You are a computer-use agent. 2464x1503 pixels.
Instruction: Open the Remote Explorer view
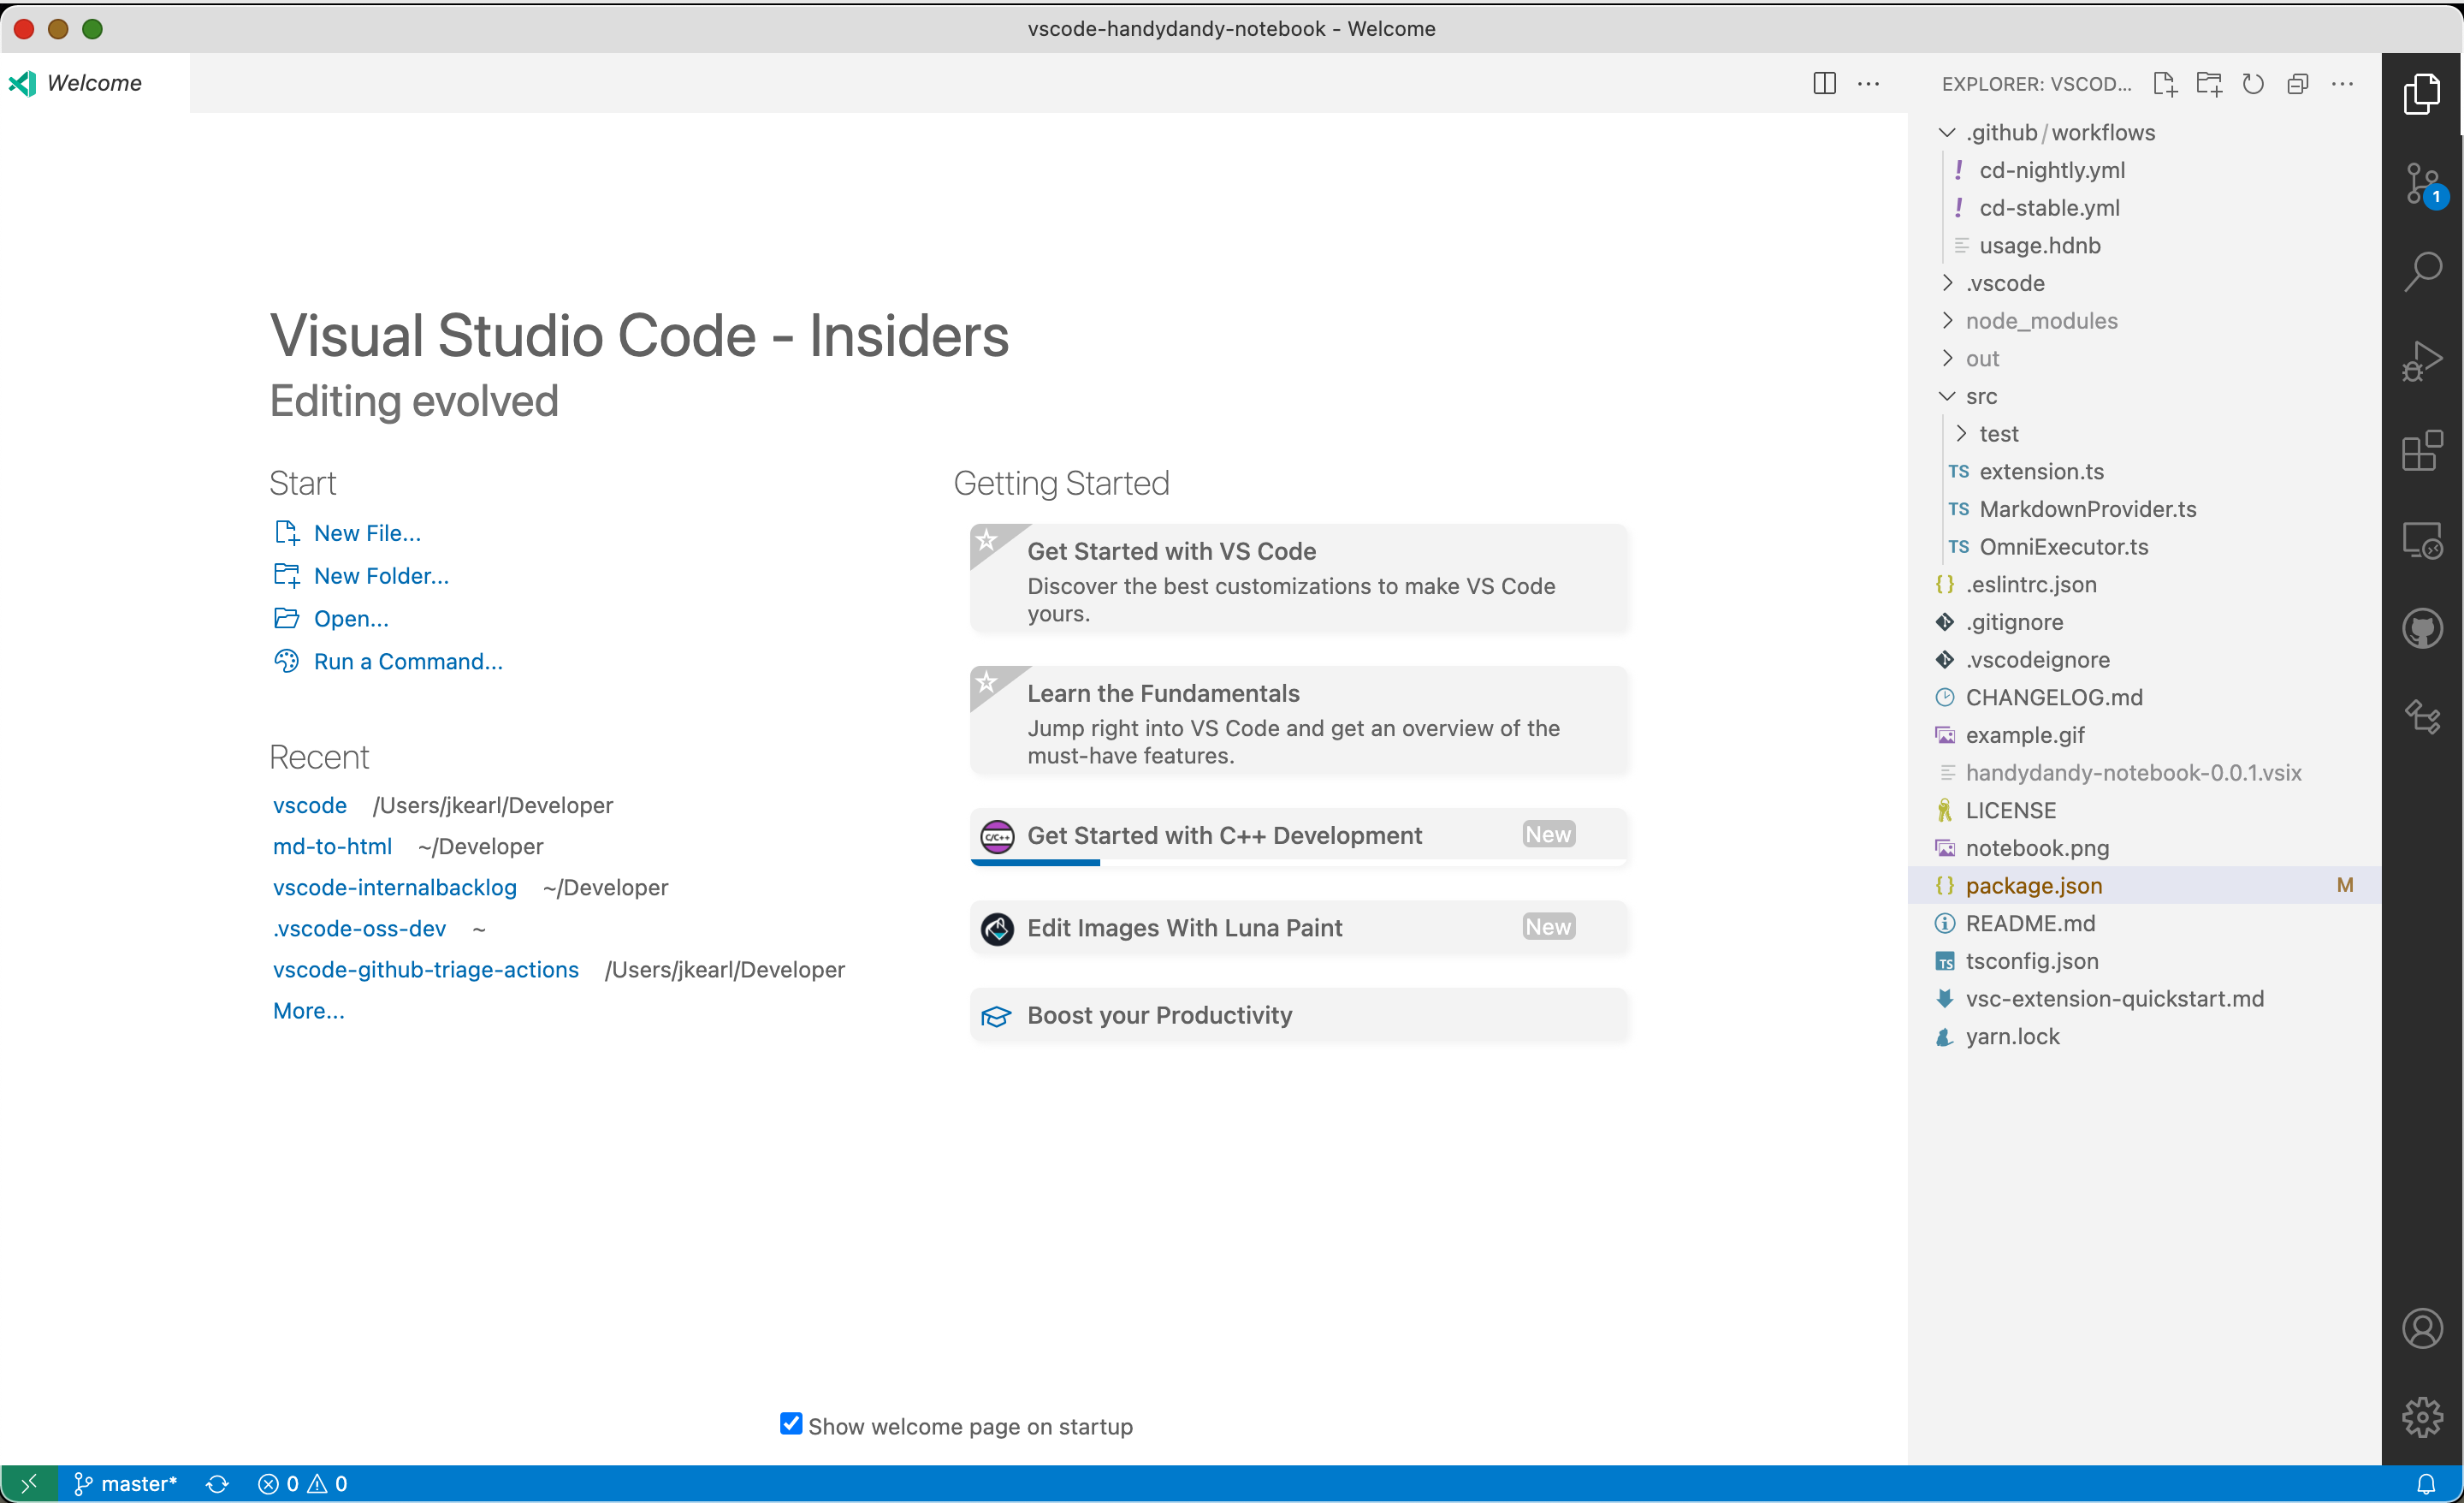point(2422,540)
